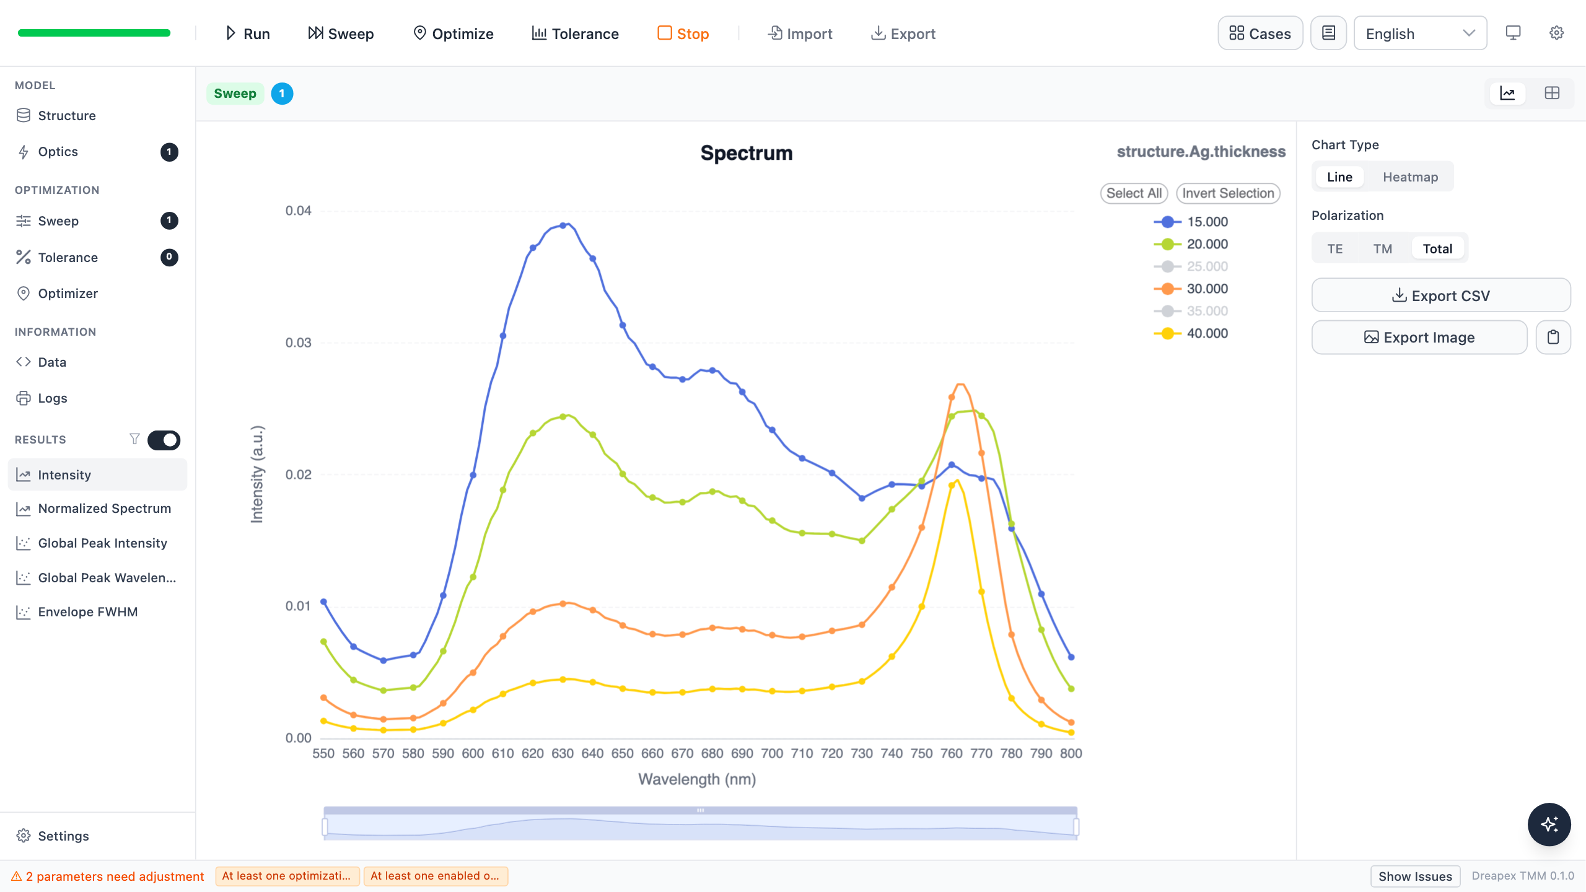Switch chart type to Heatmap
This screenshot has width=1586, height=892.
point(1410,177)
